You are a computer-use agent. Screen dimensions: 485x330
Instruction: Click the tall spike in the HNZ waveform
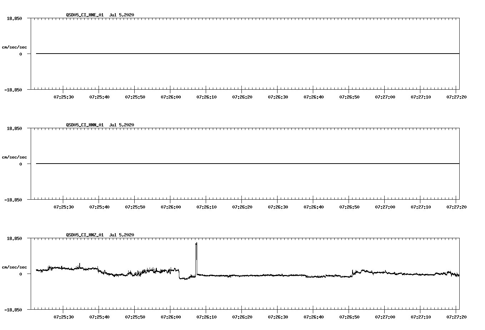[x=196, y=259]
